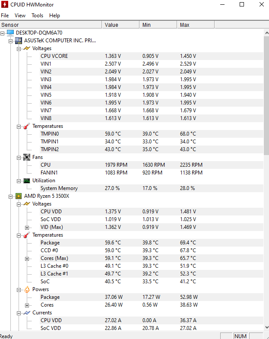Expand the Cores power entry

tap(27, 305)
